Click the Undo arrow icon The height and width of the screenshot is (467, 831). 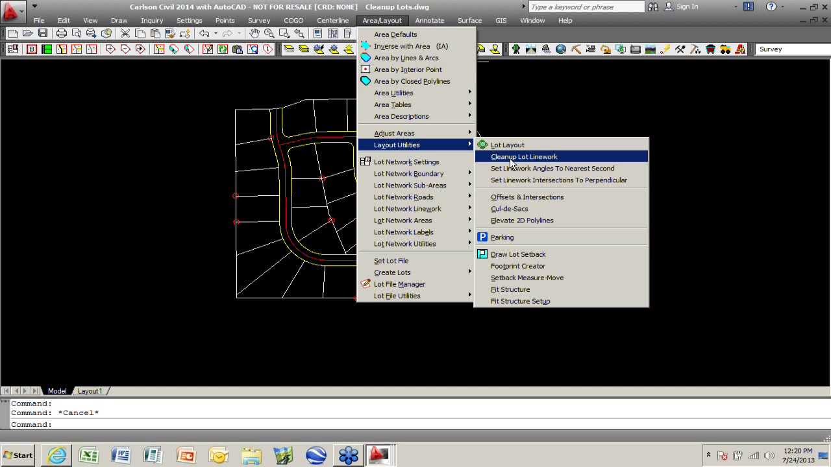pos(205,33)
